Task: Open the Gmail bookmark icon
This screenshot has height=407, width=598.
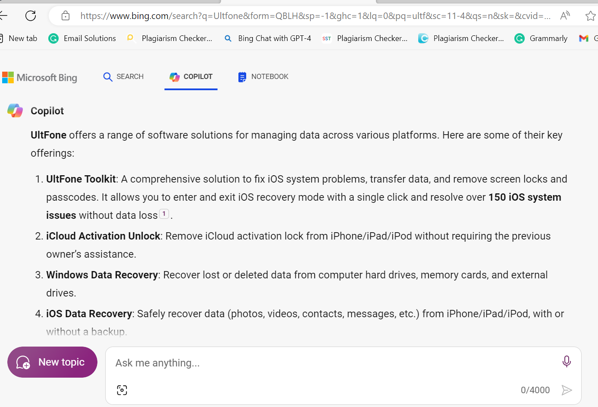Action: (x=583, y=38)
